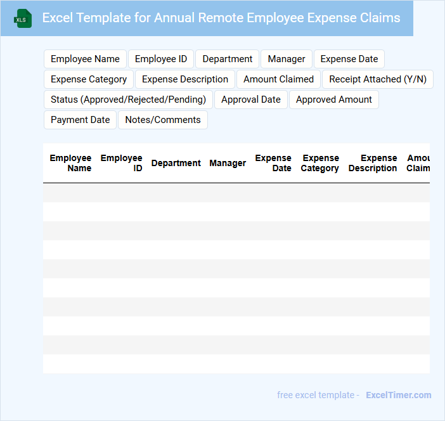Select the Receipt Attached (Y/N) tag
The height and width of the screenshot is (421, 445).
(377, 79)
